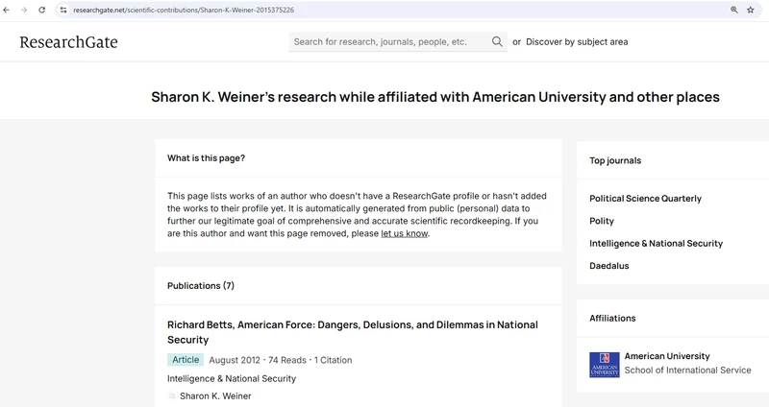Image resolution: width=769 pixels, height=407 pixels.
Task: Open Political Science Quarterly journal
Action: pos(645,199)
